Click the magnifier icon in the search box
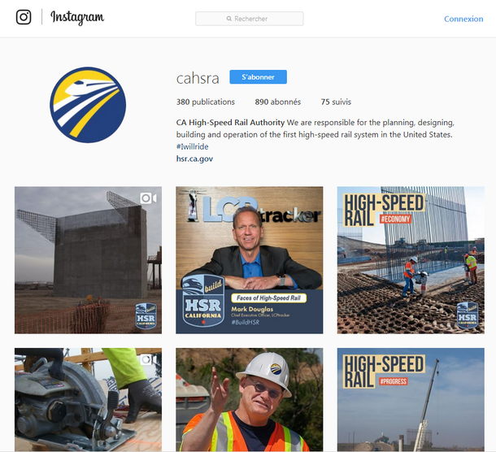The width and height of the screenshot is (496, 452). [x=229, y=19]
